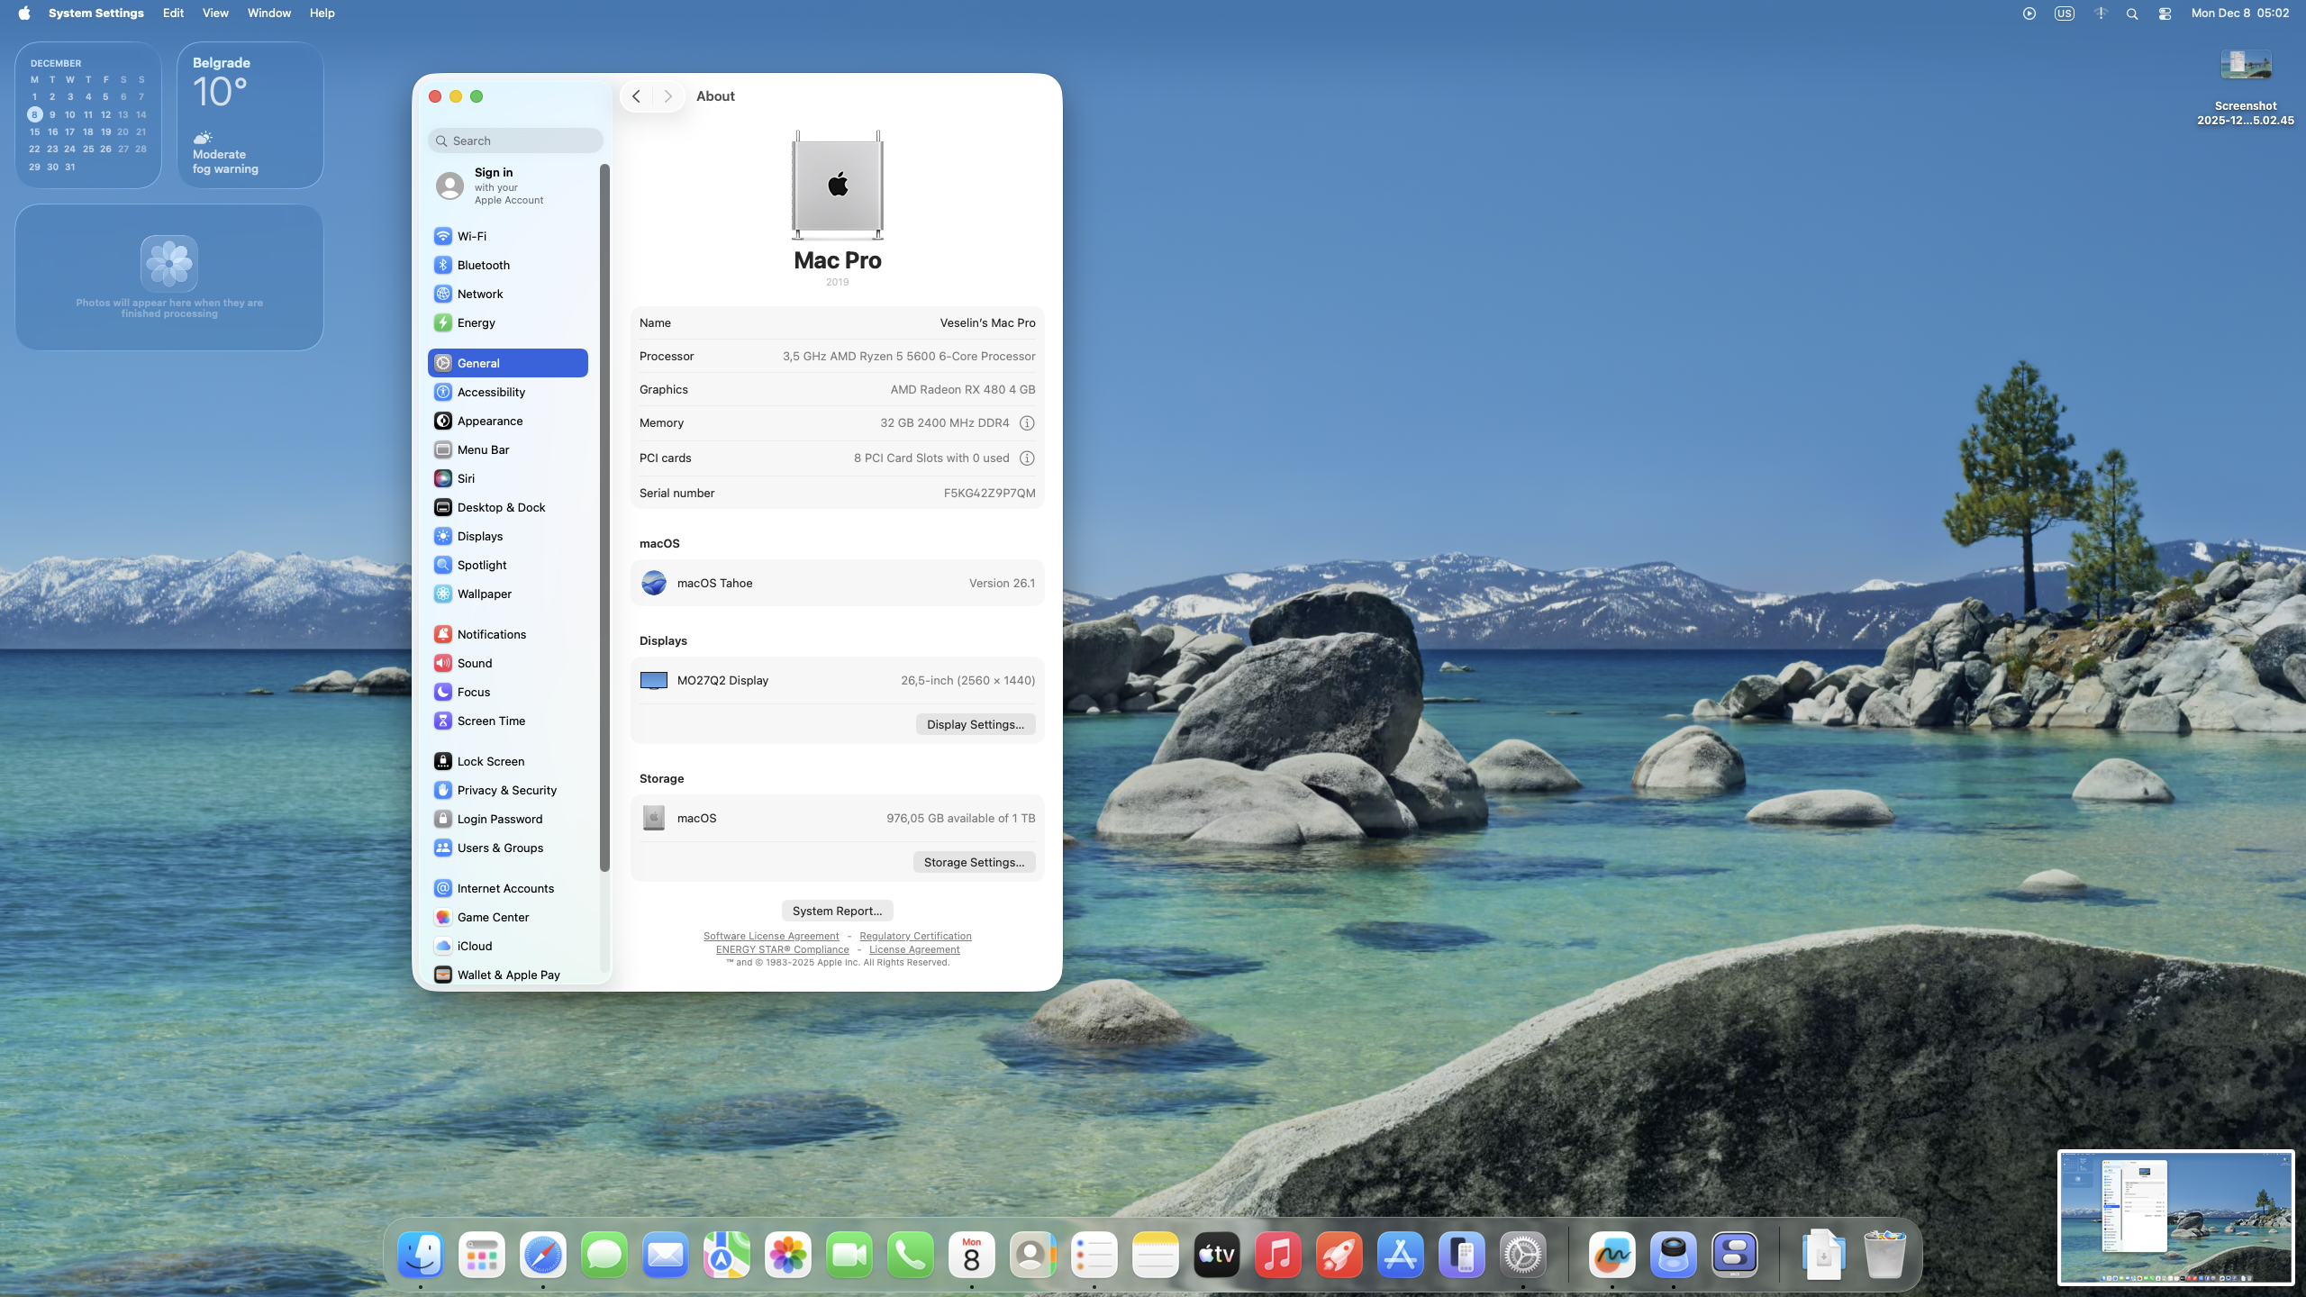Image resolution: width=2306 pixels, height=1297 pixels.
Task: Open Wi-Fi settings in sidebar
Action: 472,236
